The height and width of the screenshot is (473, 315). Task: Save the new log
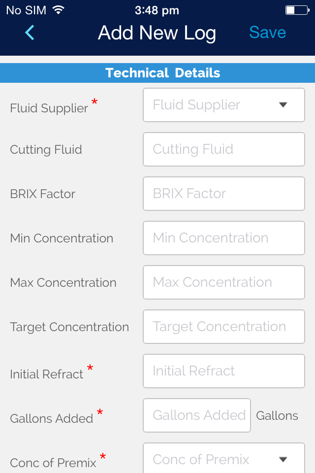pos(267,33)
